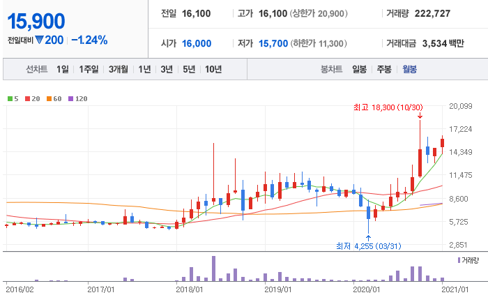Select the 1일 line chart period

click(x=63, y=69)
